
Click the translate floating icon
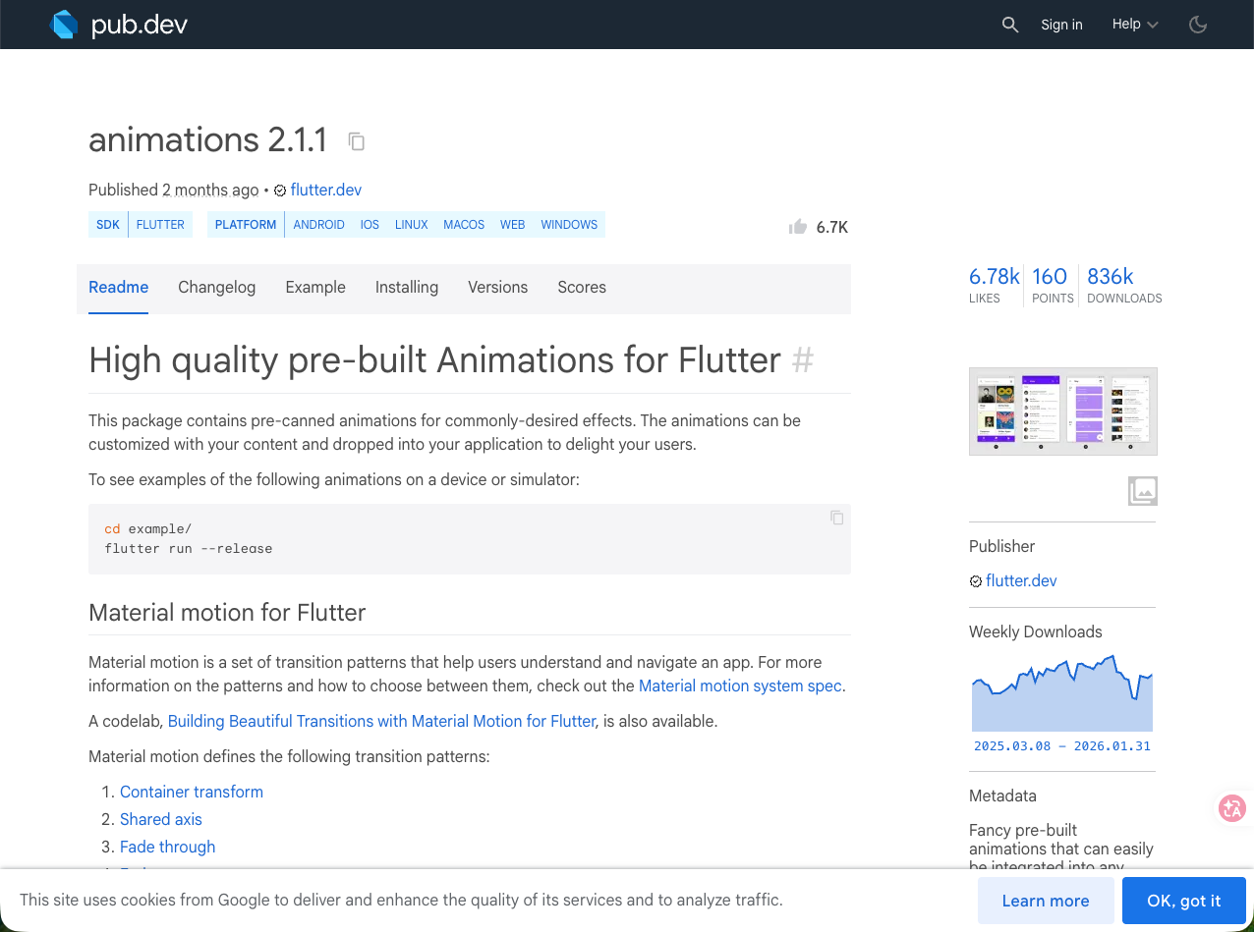point(1231,808)
